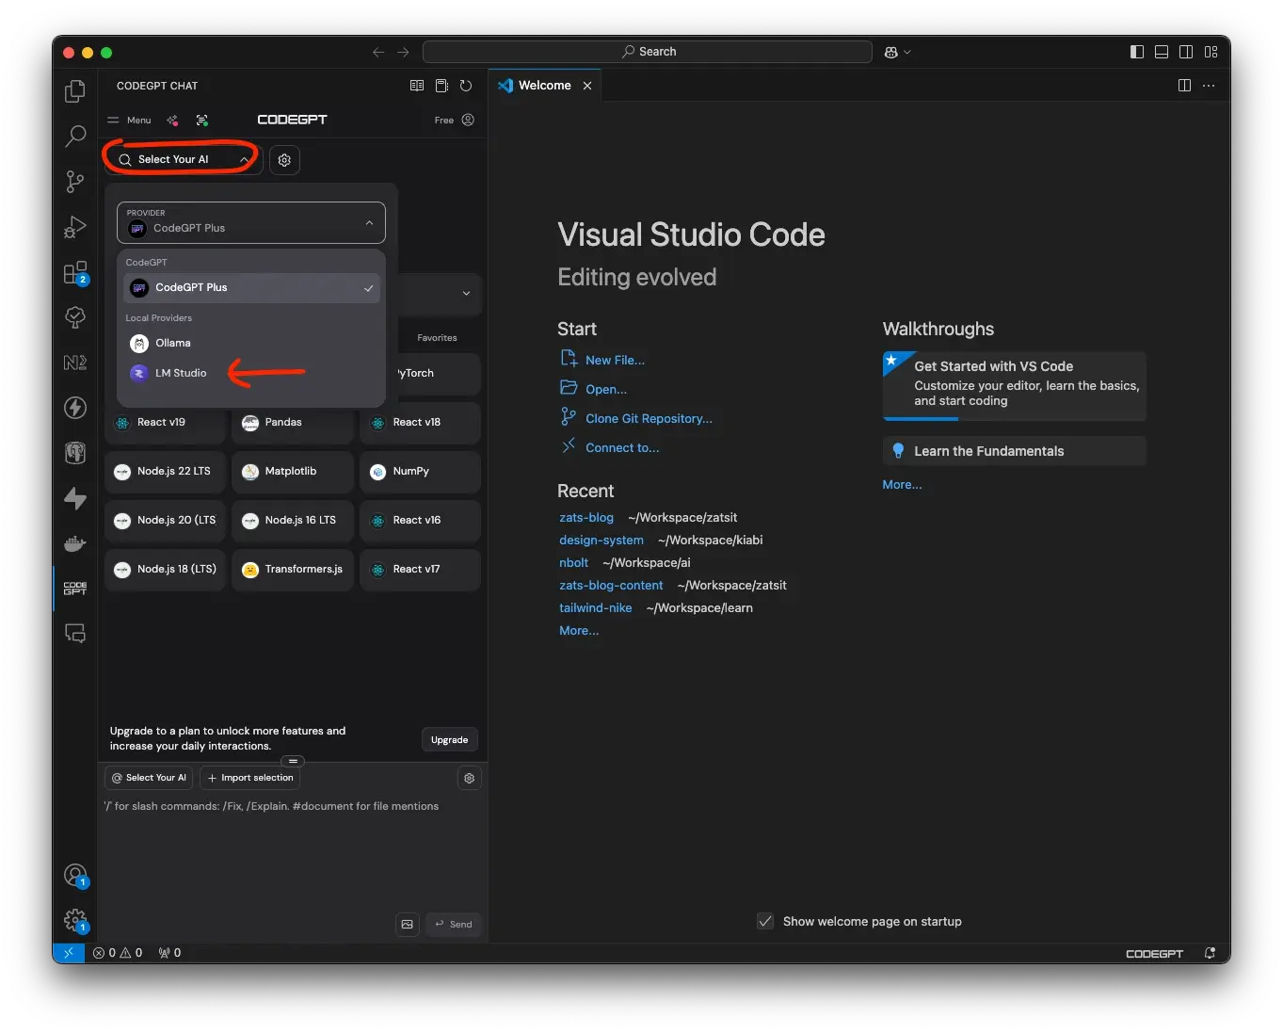Click the book icon in CodeGPT Chat header
The image size is (1283, 1033).
pos(417,86)
